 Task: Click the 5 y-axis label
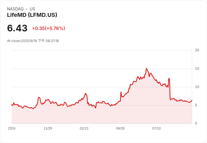pyautogui.click(x=196, y=105)
